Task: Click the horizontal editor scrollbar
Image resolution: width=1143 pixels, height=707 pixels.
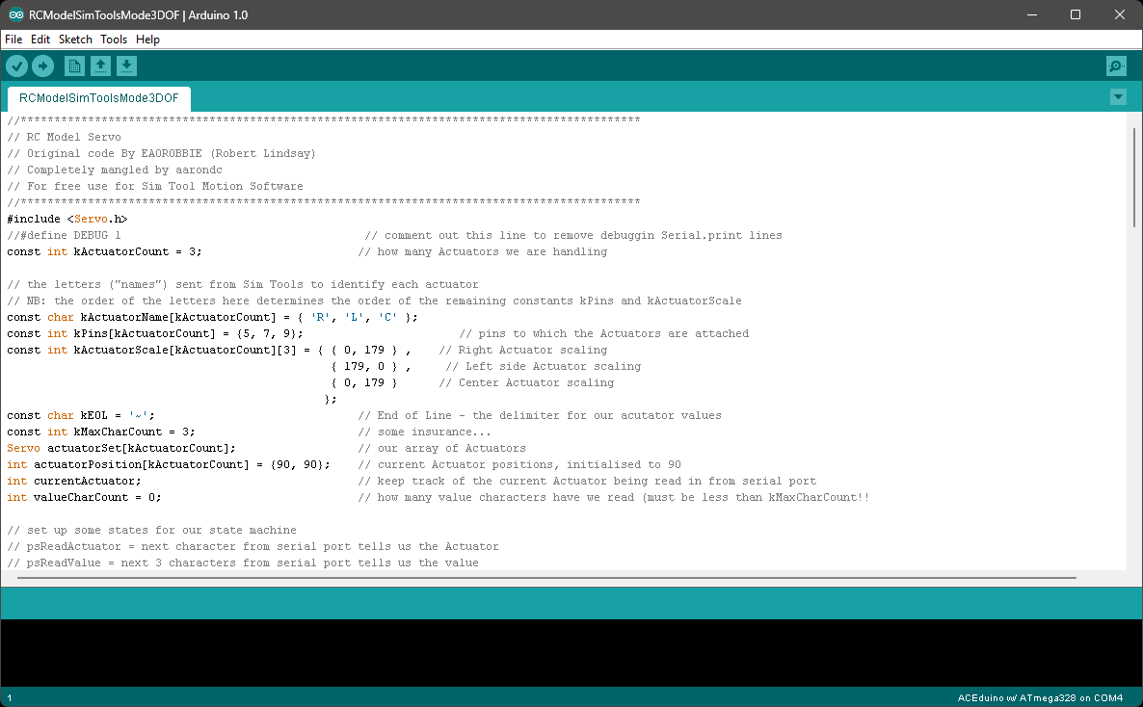Action: (540, 578)
